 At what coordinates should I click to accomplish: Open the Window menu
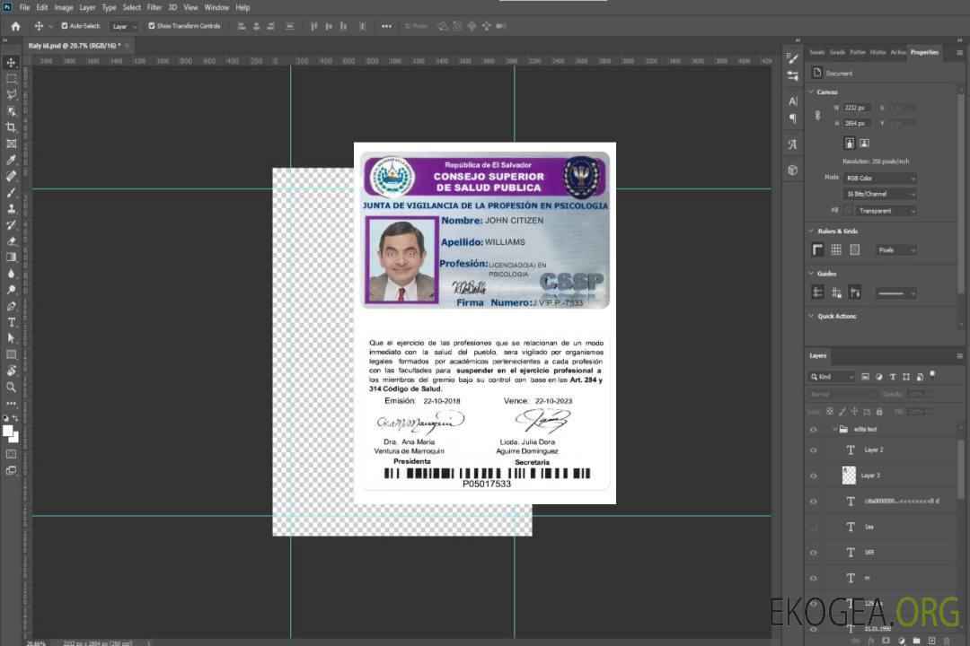click(216, 7)
